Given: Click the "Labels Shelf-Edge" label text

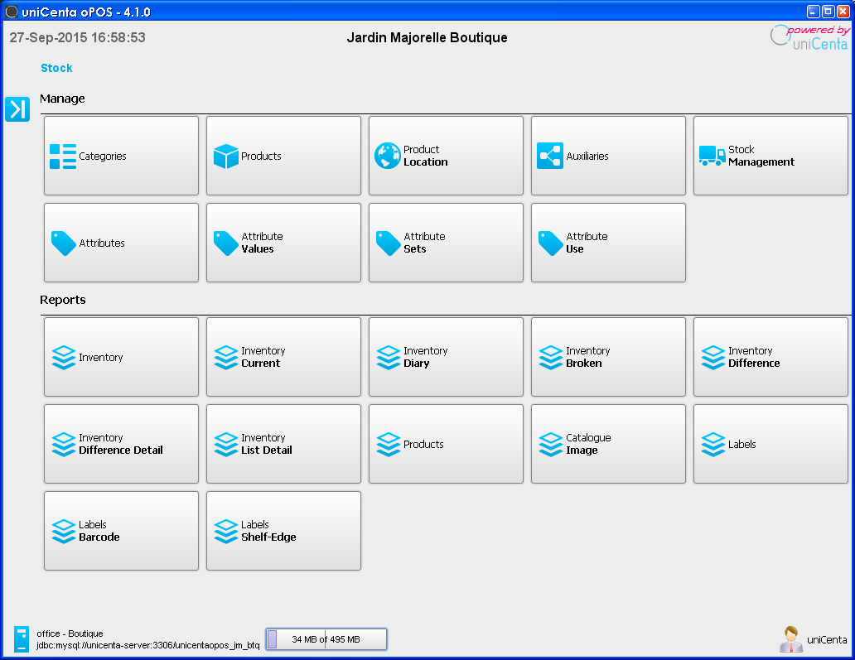Looking at the screenshot, I should pyautogui.click(x=268, y=532).
